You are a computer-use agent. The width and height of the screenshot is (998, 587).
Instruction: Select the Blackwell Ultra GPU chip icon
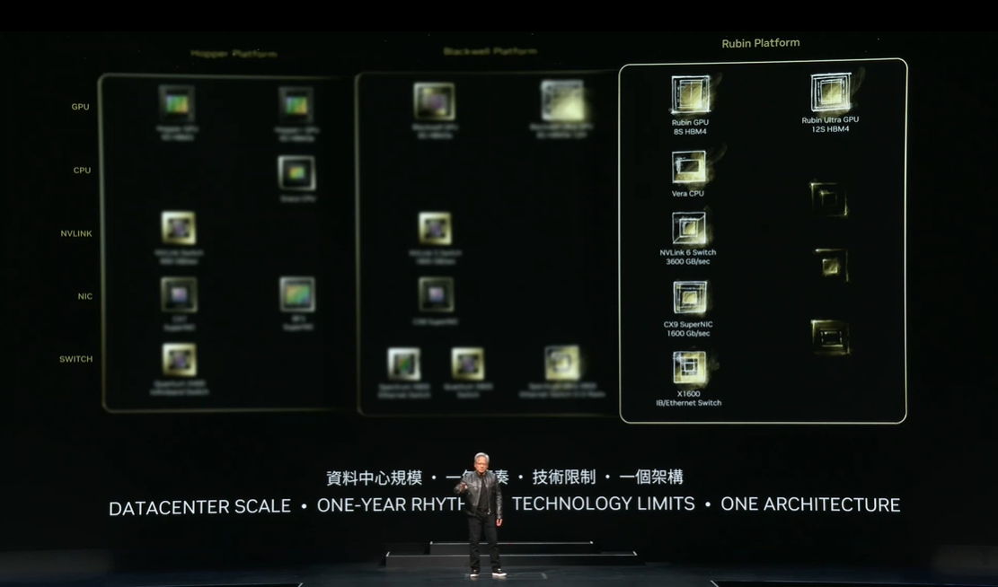562,101
